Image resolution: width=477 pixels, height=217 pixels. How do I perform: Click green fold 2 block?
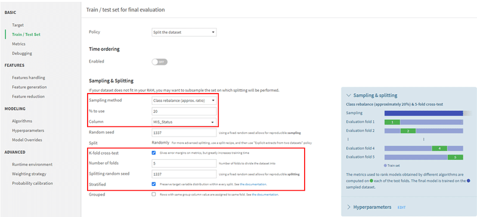pos(408,131)
